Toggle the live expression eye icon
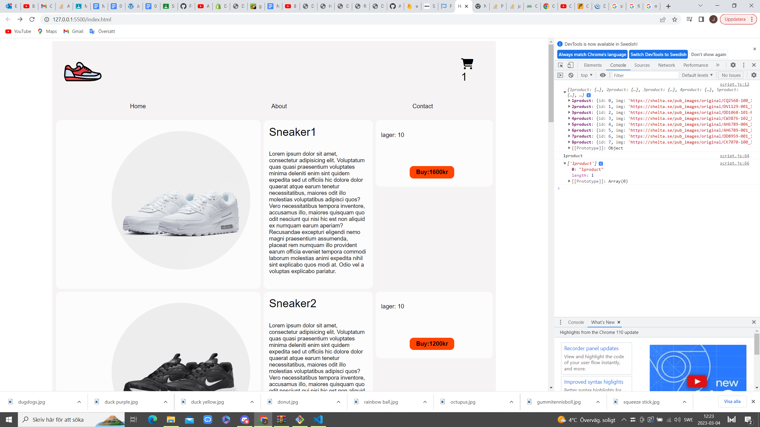Image resolution: width=760 pixels, height=427 pixels. coord(603,75)
